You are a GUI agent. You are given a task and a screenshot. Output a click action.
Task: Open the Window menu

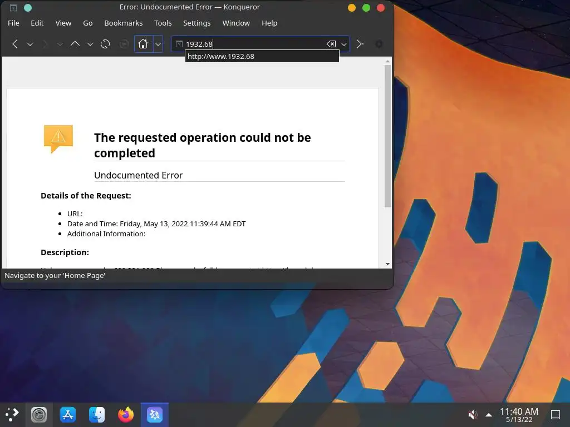(x=236, y=23)
